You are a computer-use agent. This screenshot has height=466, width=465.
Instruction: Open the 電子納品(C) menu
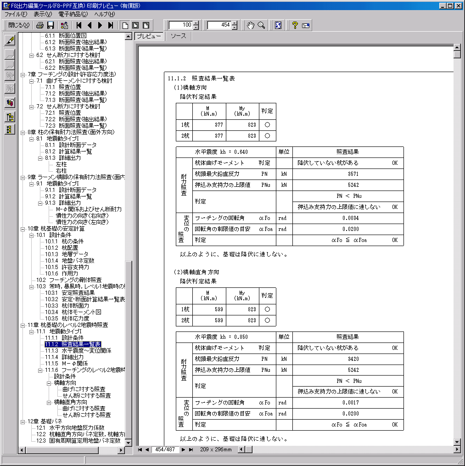73,14
